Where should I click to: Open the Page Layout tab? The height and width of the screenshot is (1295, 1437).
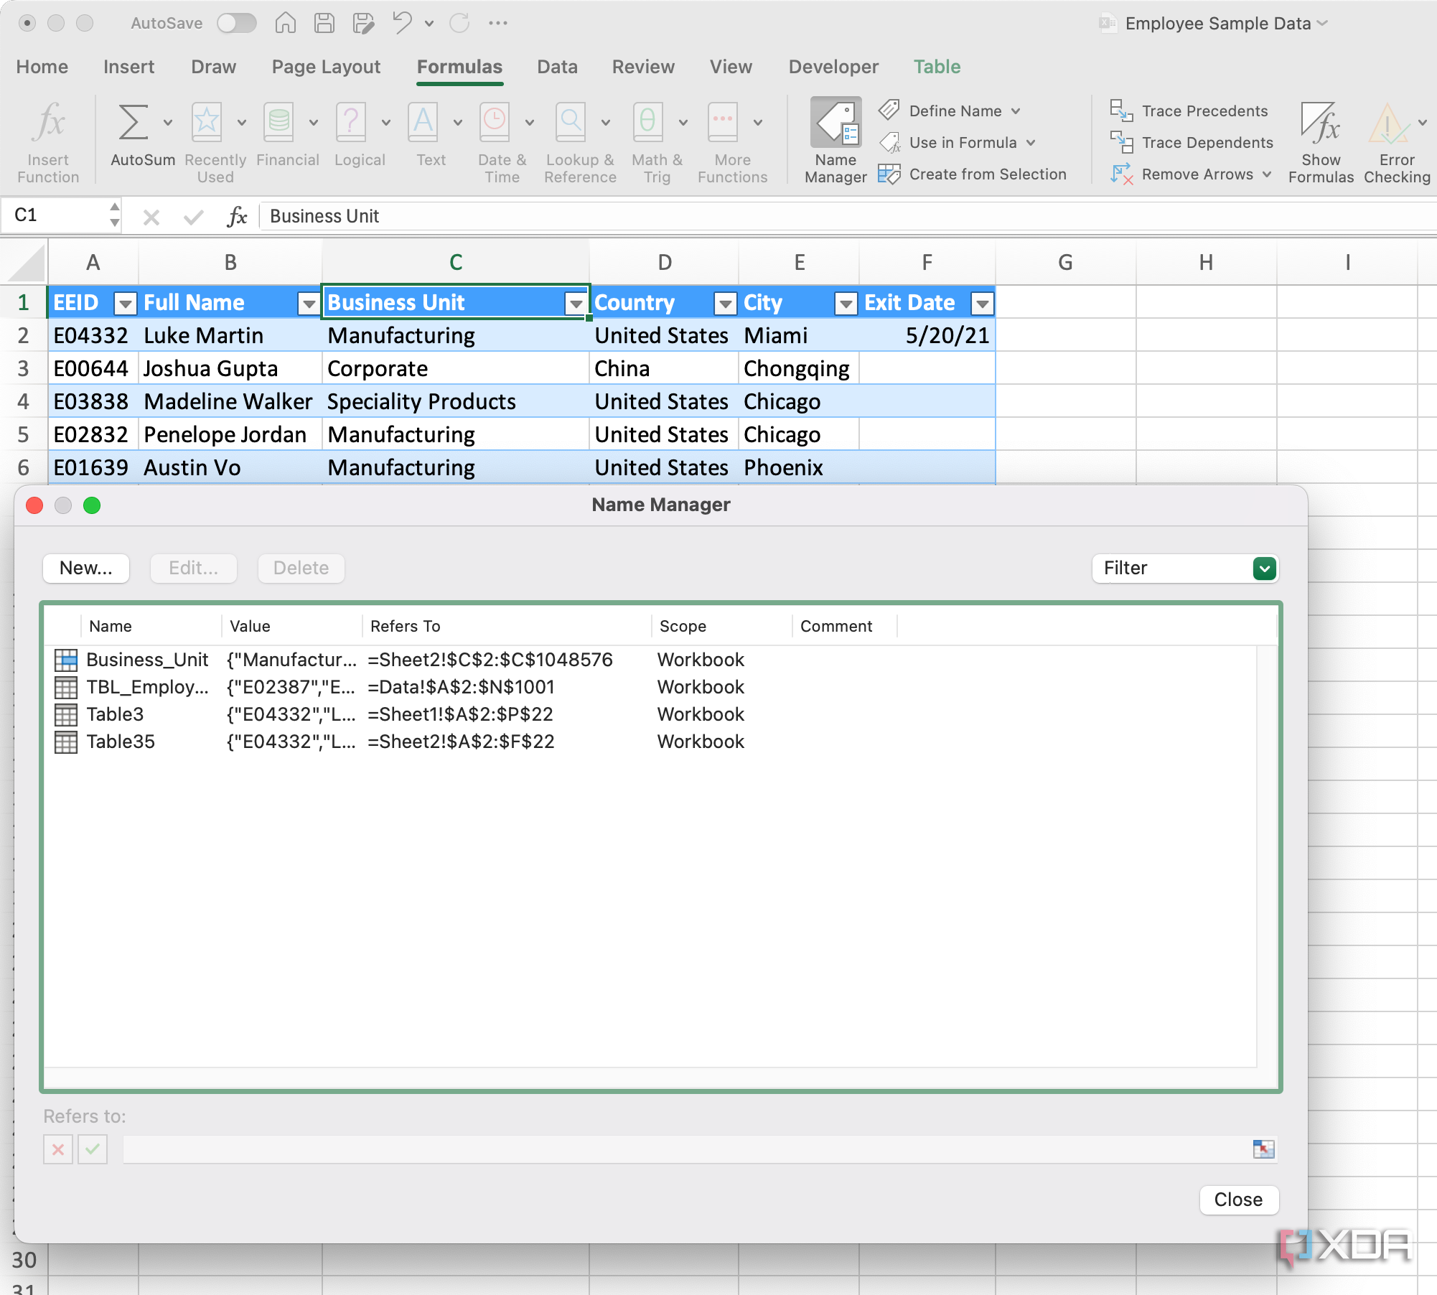pos(326,67)
